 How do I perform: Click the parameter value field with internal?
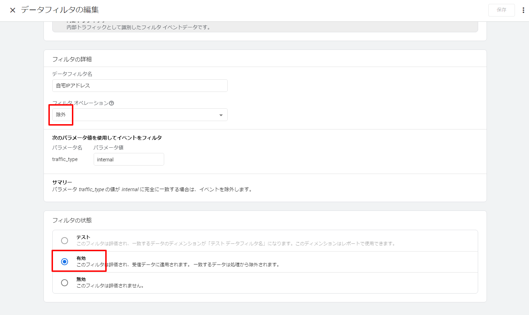128,159
